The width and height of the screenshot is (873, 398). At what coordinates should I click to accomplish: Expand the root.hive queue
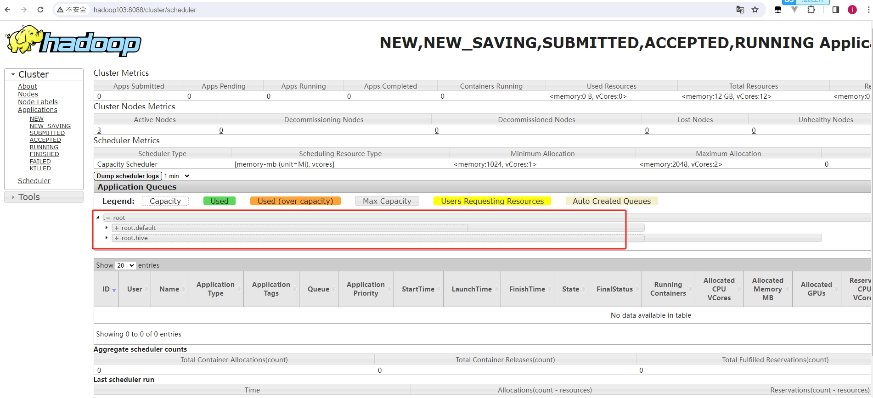tap(107, 238)
